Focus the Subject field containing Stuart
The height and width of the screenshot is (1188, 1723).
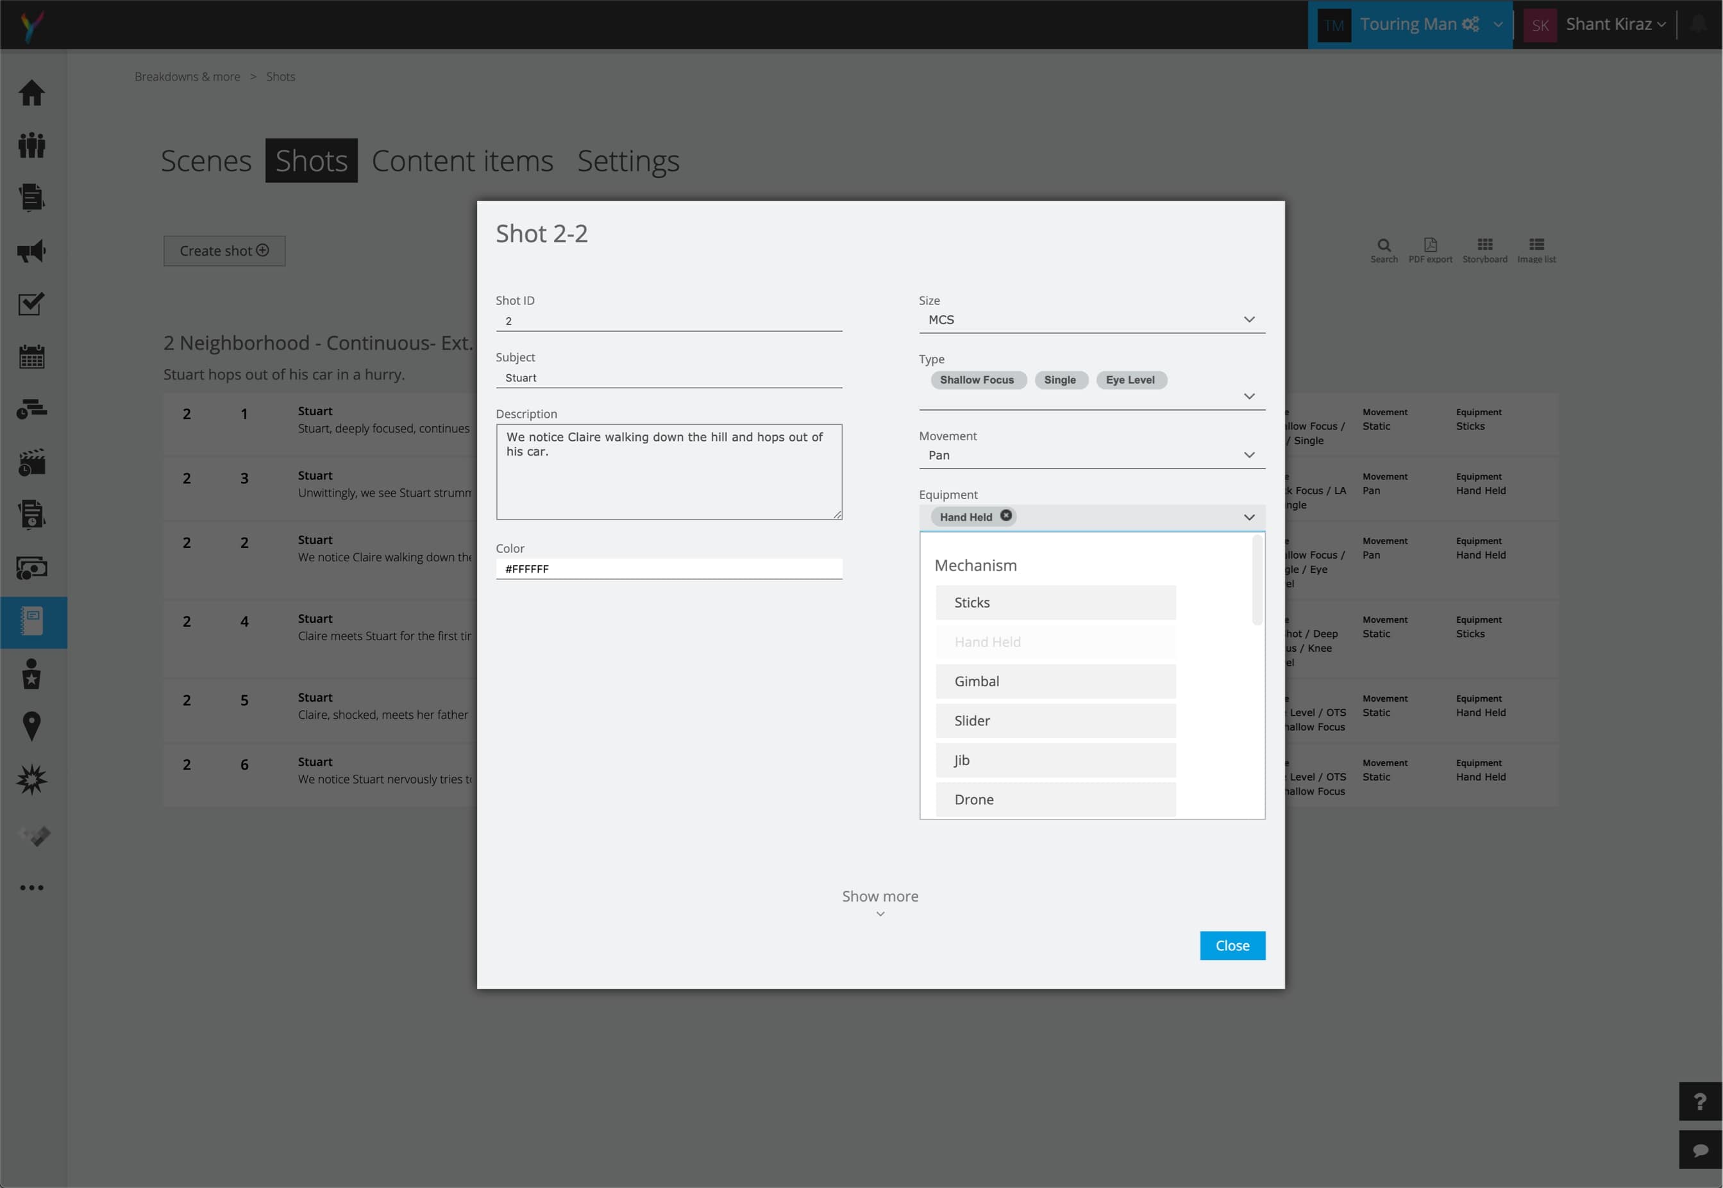click(669, 377)
